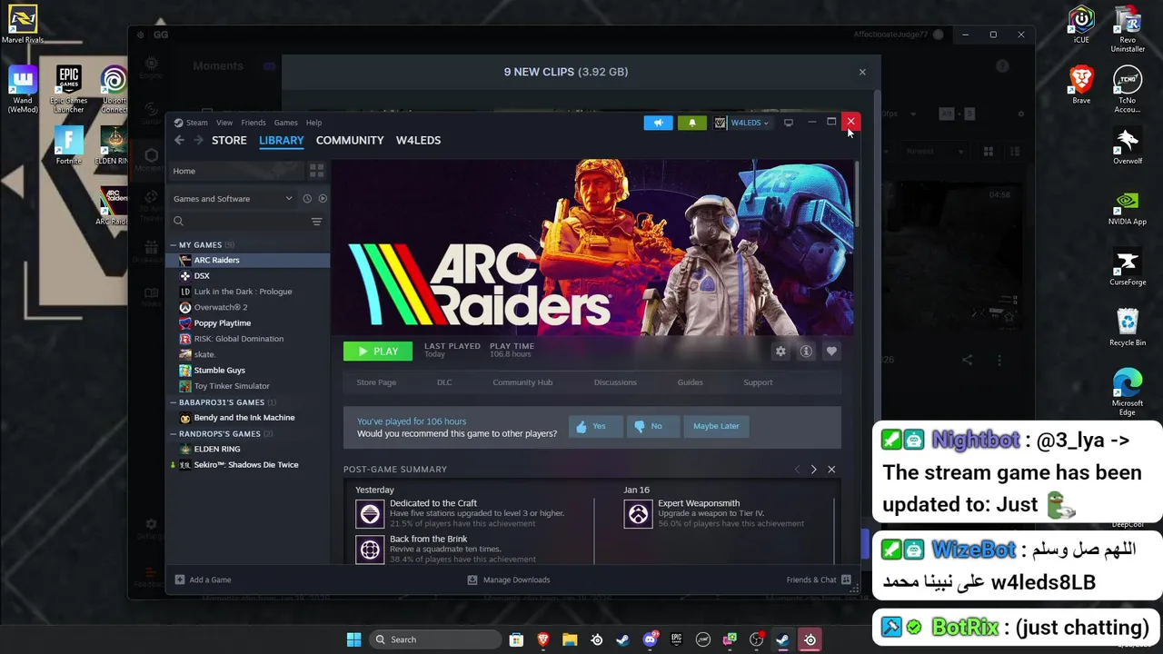
Task: Go to the COMMUNITY tab
Action: pyautogui.click(x=350, y=140)
